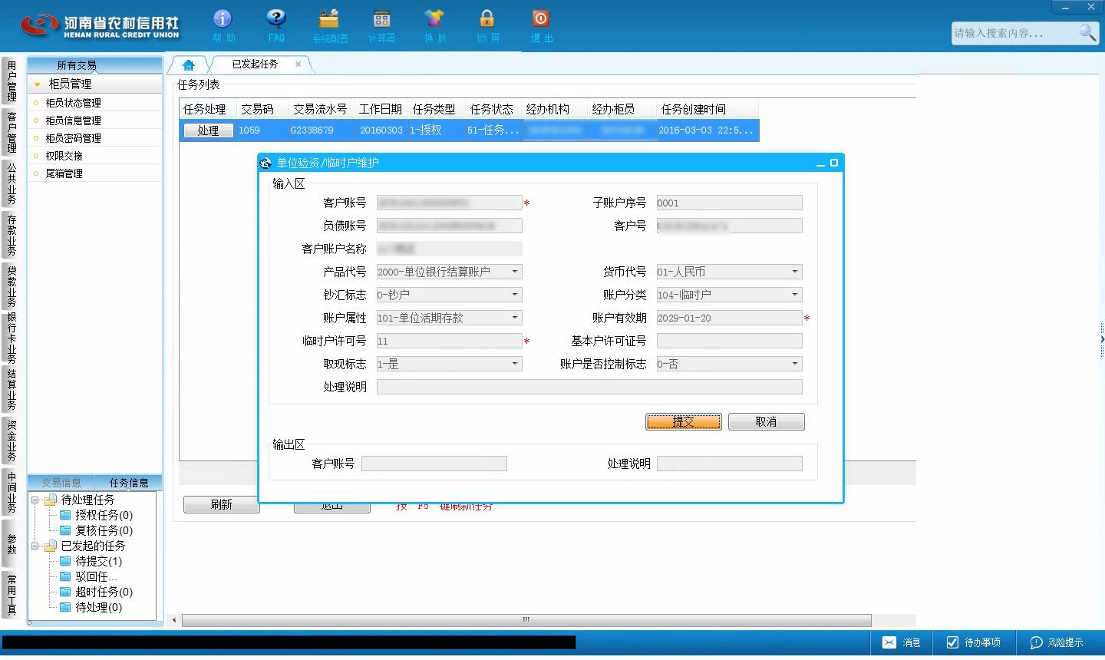Collapse the 已发起的任务 tree node
1105x660 pixels.
point(35,546)
